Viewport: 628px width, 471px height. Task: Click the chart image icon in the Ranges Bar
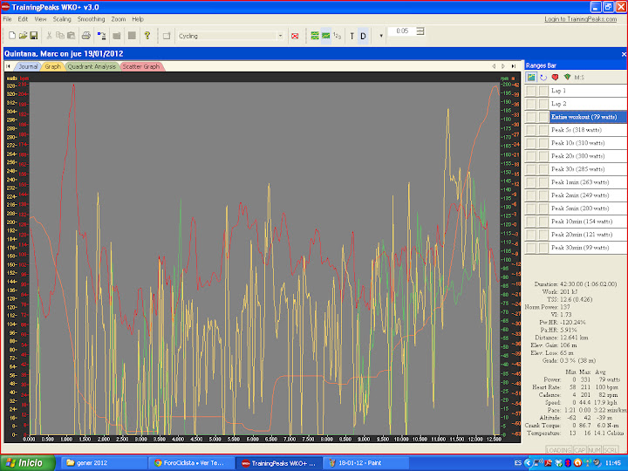pos(531,77)
